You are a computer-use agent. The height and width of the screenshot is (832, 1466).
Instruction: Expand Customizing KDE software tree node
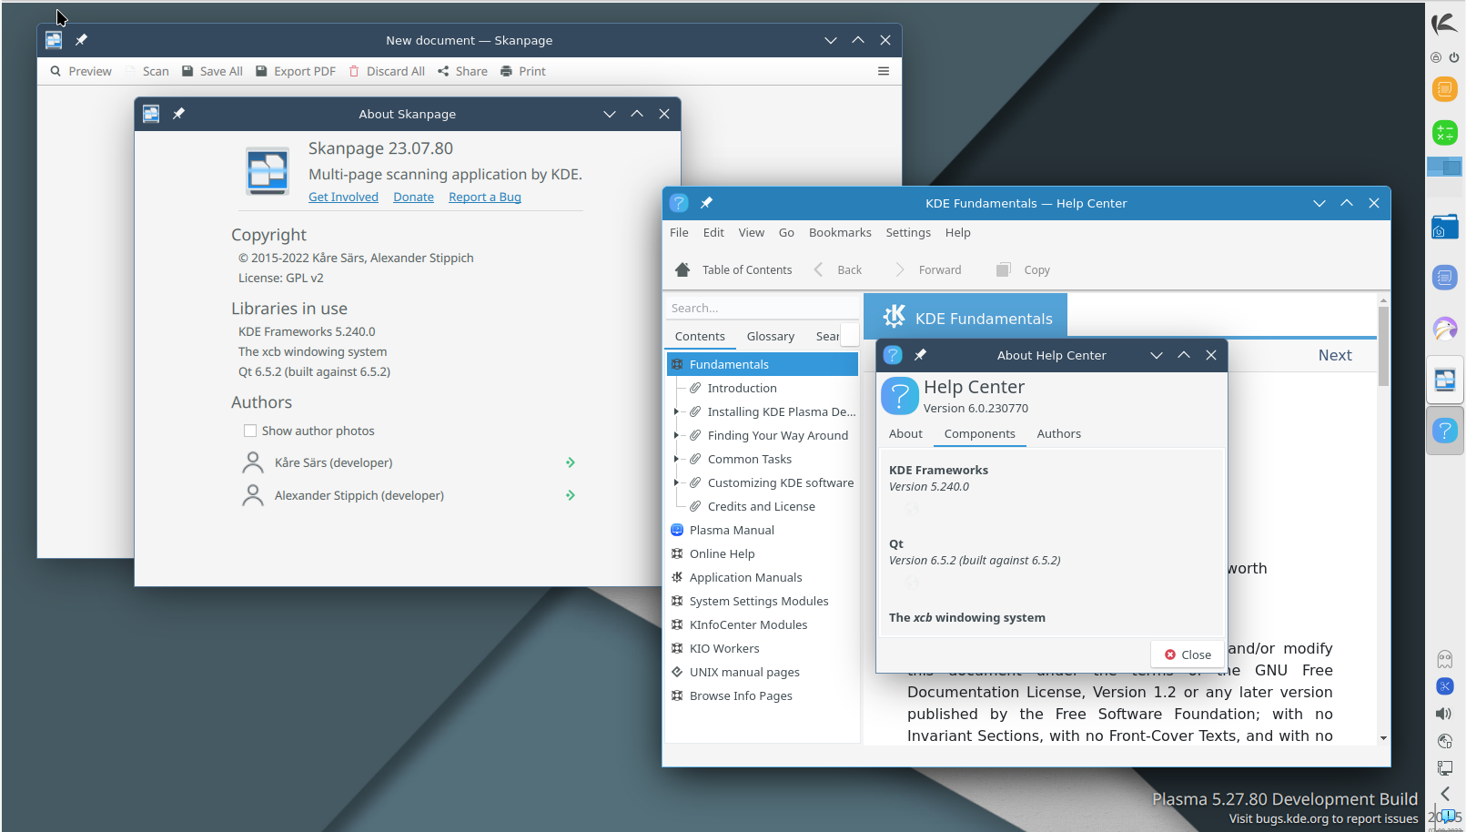(675, 482)
